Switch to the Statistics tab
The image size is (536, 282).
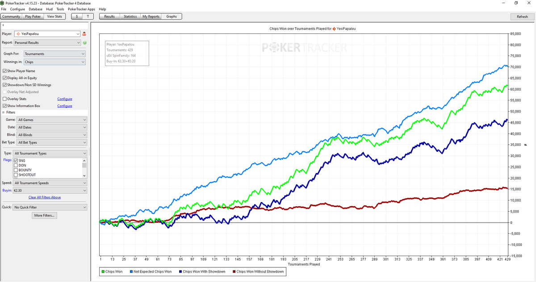(130, 17)
